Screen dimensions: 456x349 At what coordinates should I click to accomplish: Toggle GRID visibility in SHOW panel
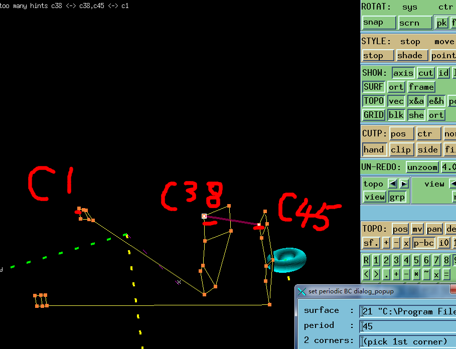point(374,115)
